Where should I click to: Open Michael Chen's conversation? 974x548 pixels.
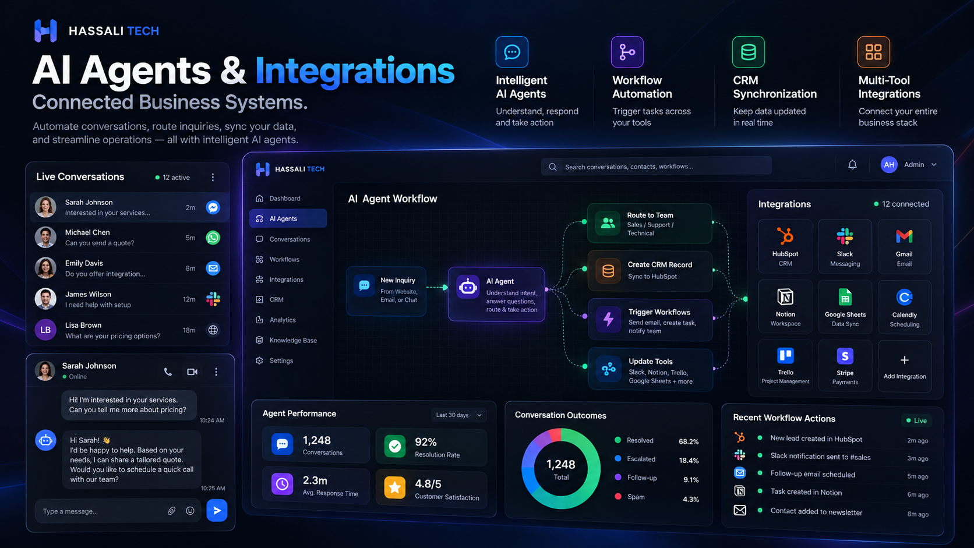coord(129,238)
